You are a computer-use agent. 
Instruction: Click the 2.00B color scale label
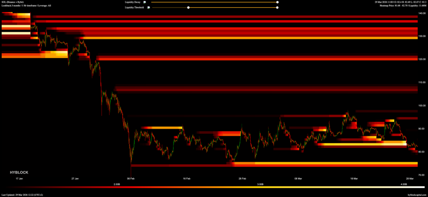tap(117, 184)
